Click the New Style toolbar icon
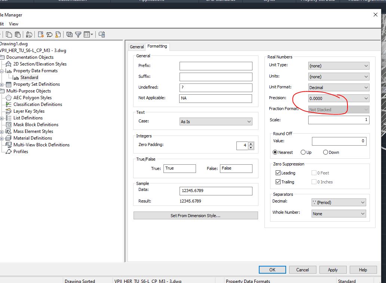The height and width of the screenshot is (283, 386). [x=41, y=34]
